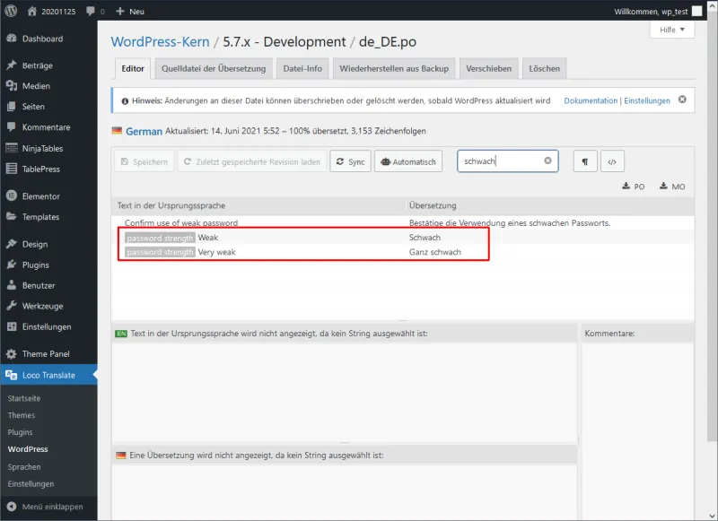Clear the schwach search field

tap(547, 161)
